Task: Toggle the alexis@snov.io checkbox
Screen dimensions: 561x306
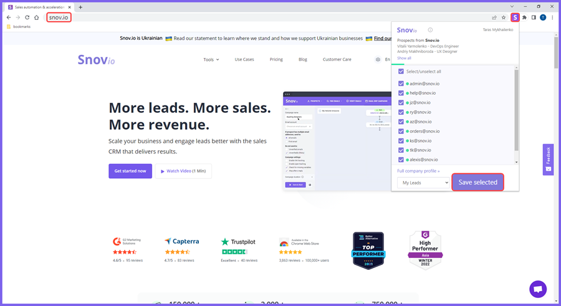Action: pyautogui.click(x=401, y=160)
